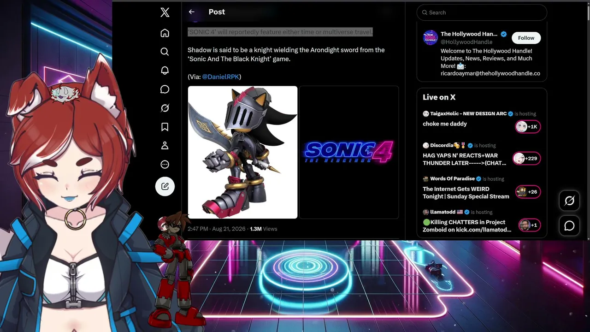Open the Grok icon in the sidebar
This screenshot has width=590, height=332.
pos(165,108)
